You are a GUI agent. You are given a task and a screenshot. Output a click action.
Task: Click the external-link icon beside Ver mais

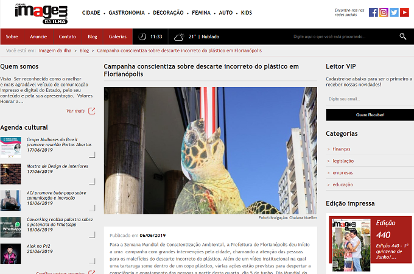91,111
